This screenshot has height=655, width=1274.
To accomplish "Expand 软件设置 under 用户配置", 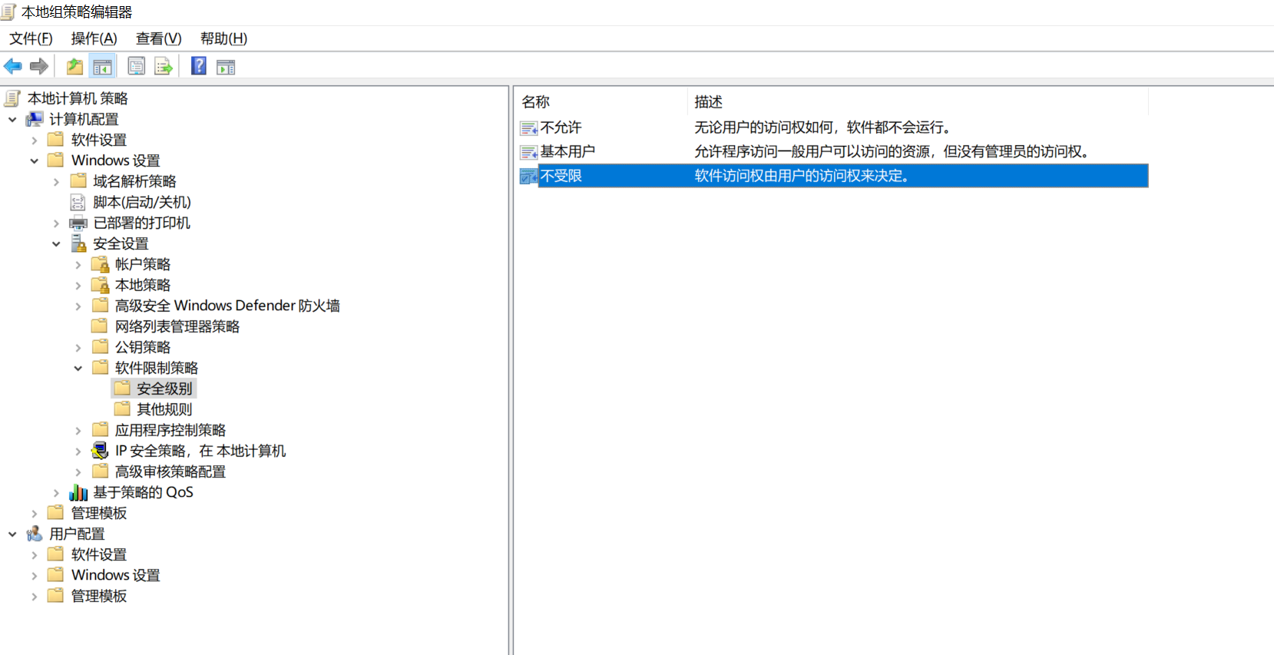I will [34, 554].
